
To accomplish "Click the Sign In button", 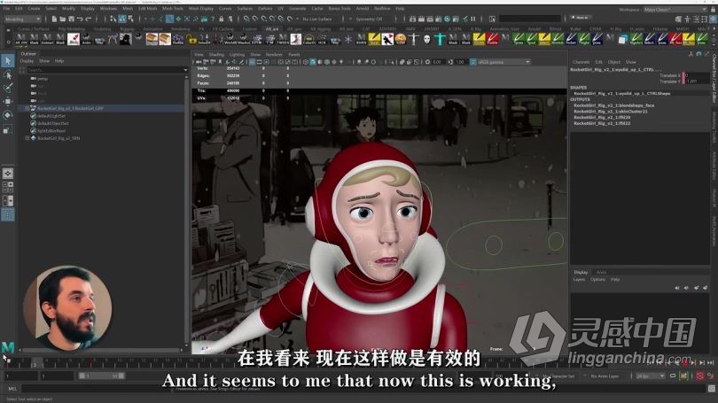I will [581, 18].
